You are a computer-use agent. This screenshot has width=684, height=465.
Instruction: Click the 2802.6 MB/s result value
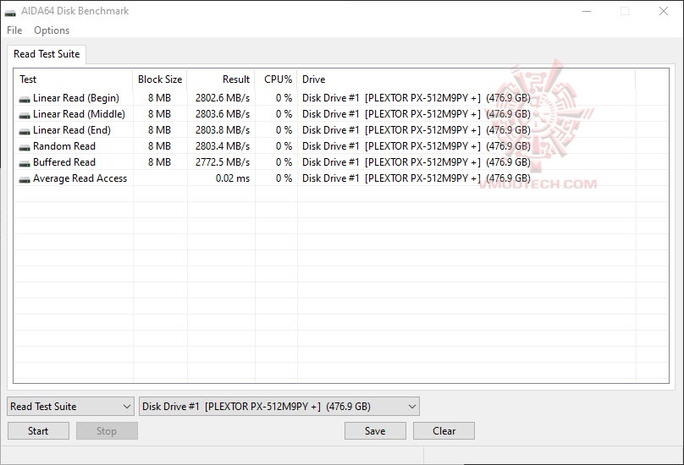point(223,98)
